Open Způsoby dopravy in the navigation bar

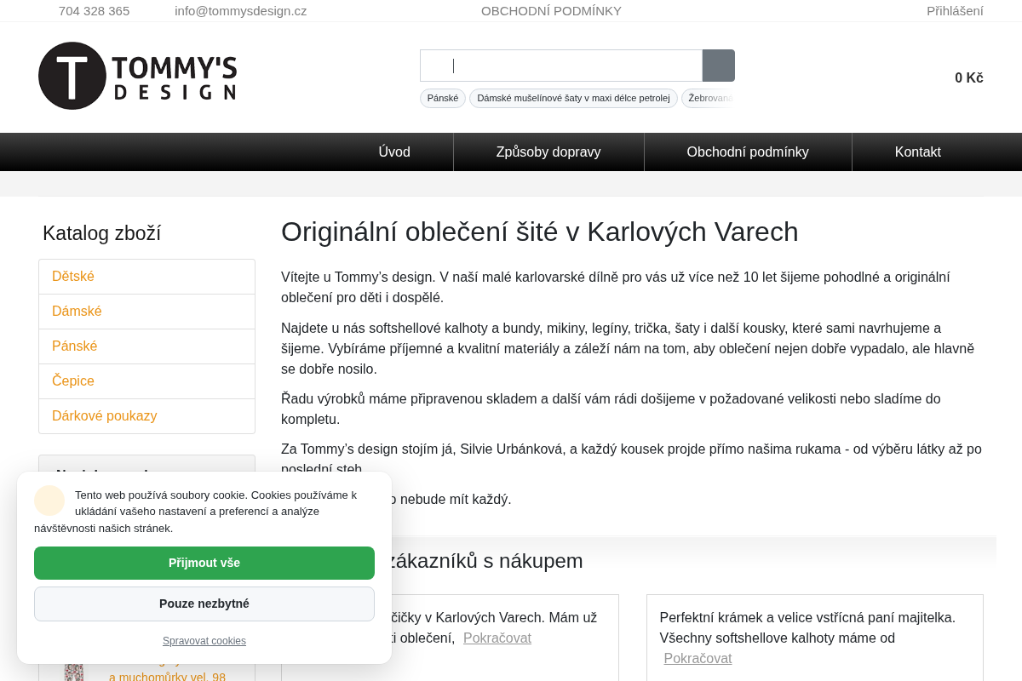click(x=548, y=152)
